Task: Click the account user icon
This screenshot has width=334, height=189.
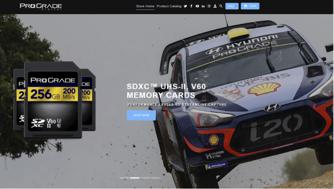Action: pyautogui.click(x=215, y=6)
